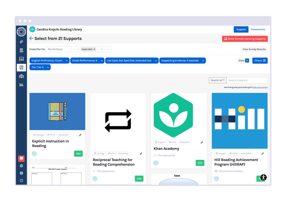Open the group roster icon in the sidebar

(x=21, y=59)
